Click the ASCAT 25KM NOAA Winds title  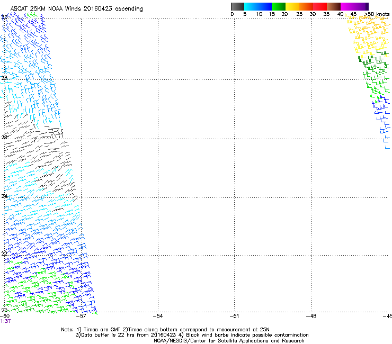click(76, 9)
